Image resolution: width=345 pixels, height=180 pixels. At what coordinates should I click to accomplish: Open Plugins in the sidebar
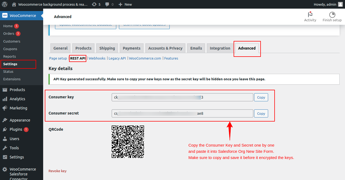tap(16, 129)
